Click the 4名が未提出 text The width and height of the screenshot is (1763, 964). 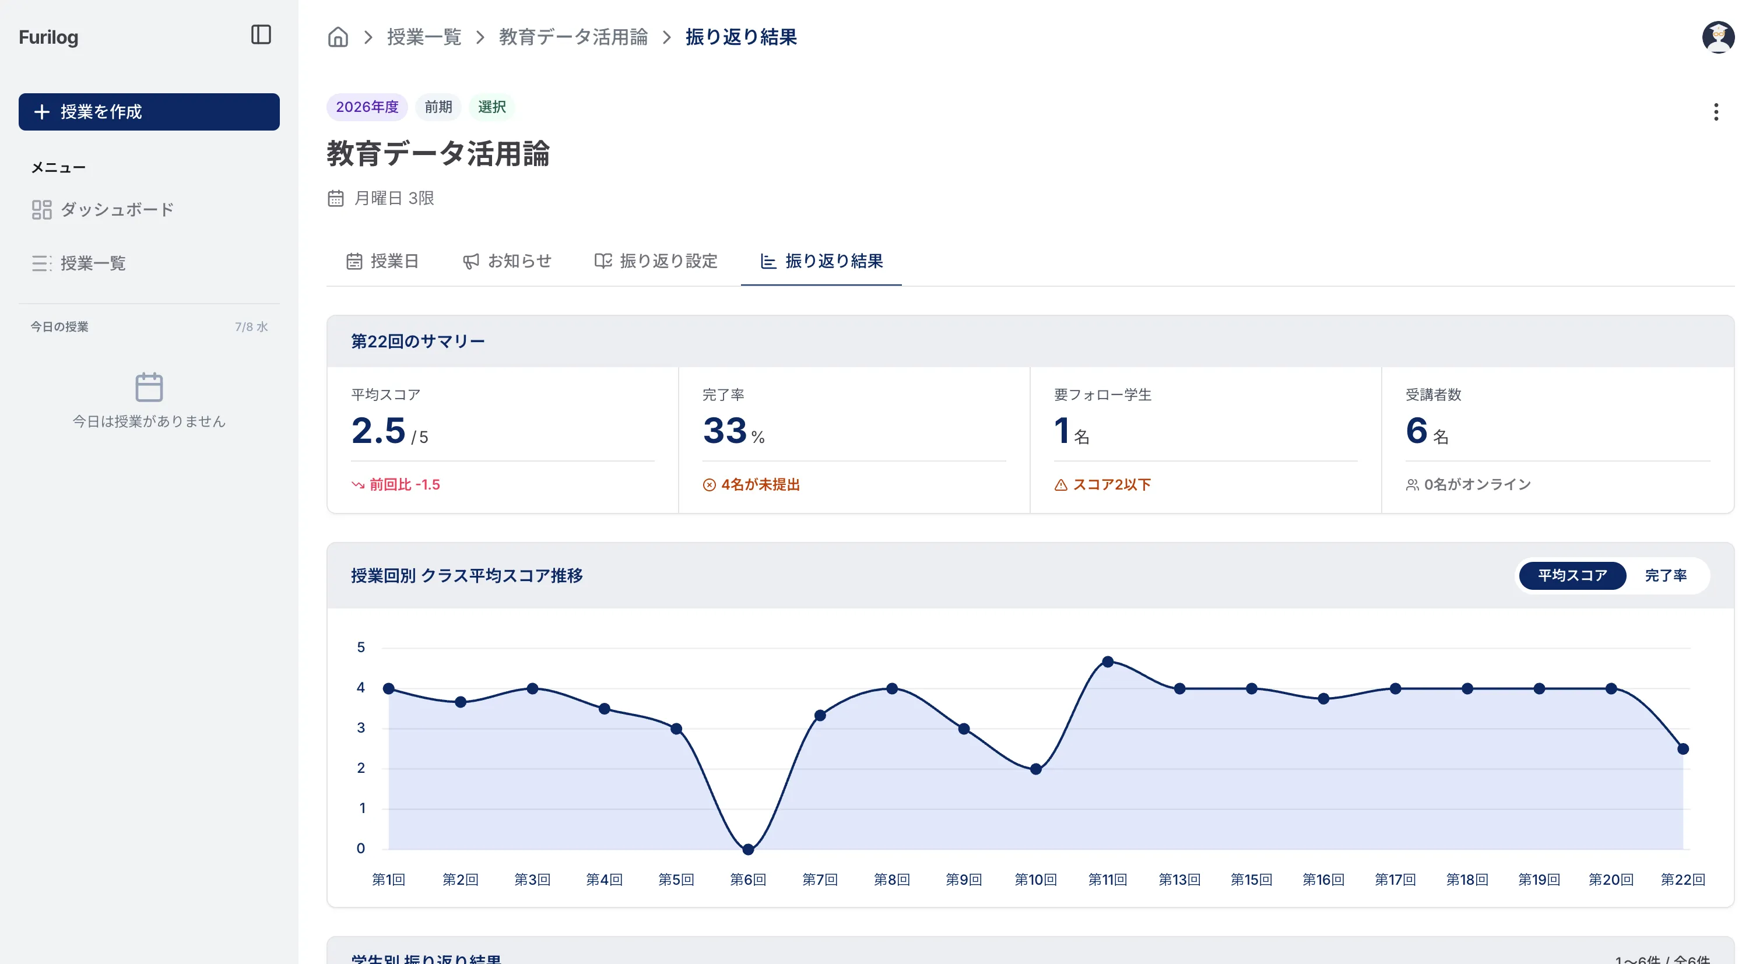760,485
